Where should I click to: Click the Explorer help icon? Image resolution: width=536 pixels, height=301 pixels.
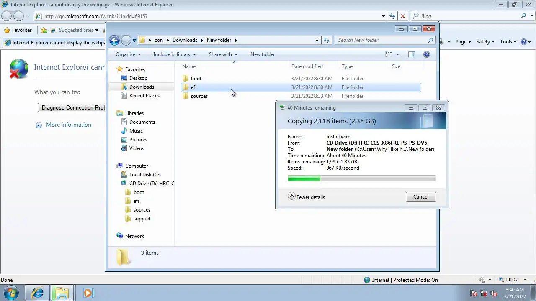[427, 54]
